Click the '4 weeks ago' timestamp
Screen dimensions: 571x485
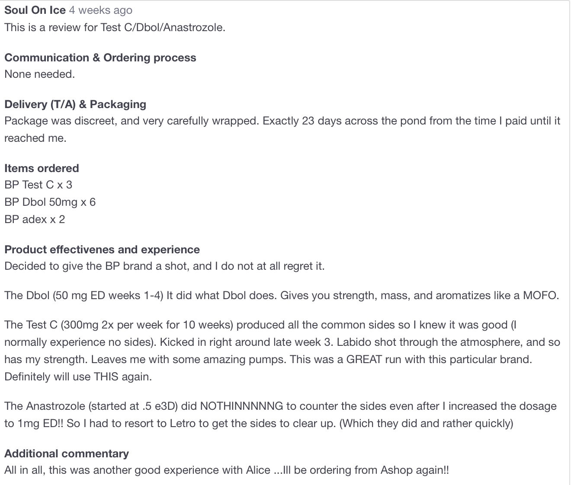[101, 10]
